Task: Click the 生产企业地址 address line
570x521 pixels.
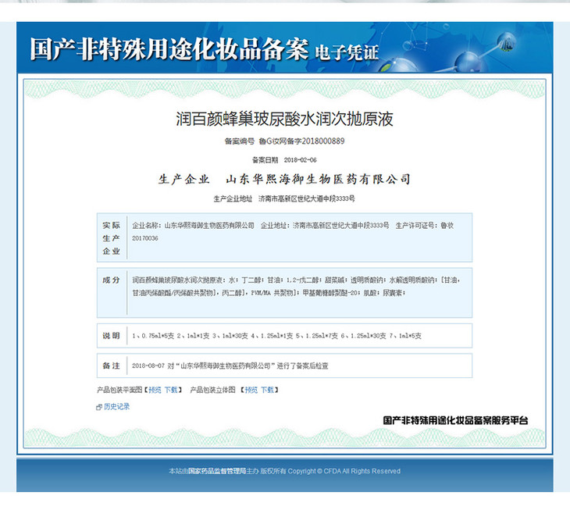Action: (284, 198)
